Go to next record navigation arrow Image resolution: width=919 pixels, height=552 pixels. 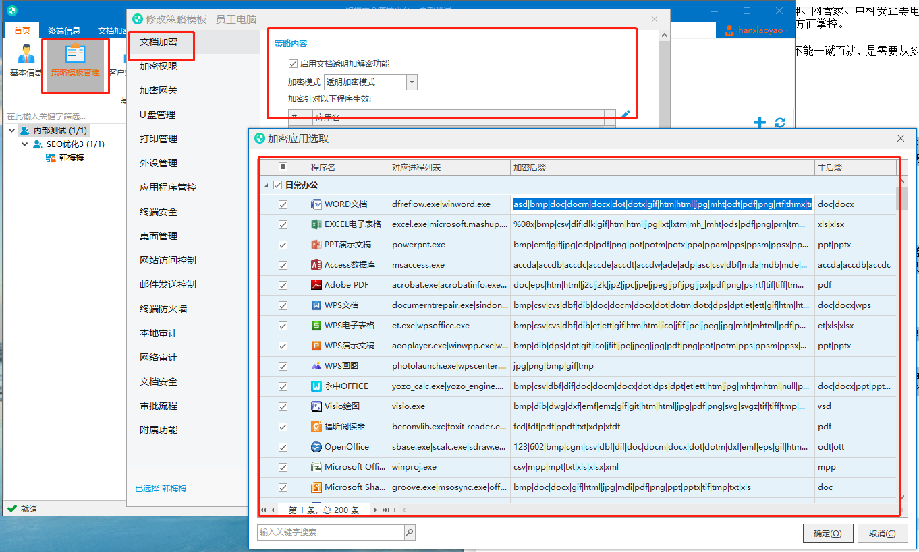click(376, 510)
